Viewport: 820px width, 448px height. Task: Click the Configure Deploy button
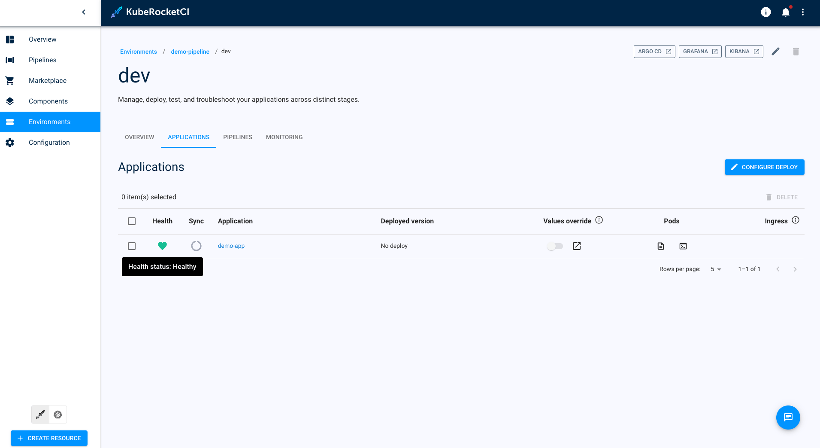pos(764,167)
